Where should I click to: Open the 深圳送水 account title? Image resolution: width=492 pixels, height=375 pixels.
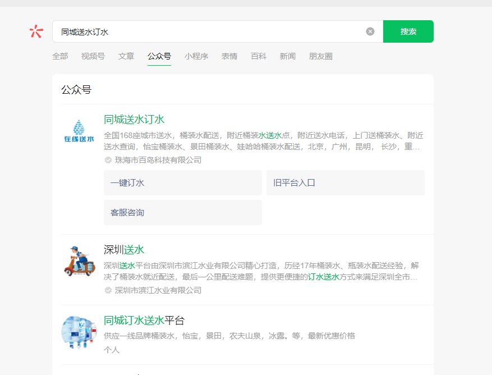(x=124, y=250)
